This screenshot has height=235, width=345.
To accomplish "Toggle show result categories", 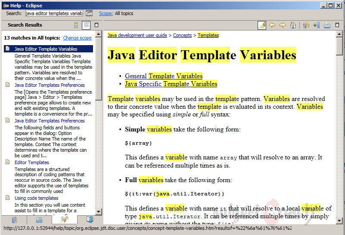I will pyautogui.click(x=76, y=25).
